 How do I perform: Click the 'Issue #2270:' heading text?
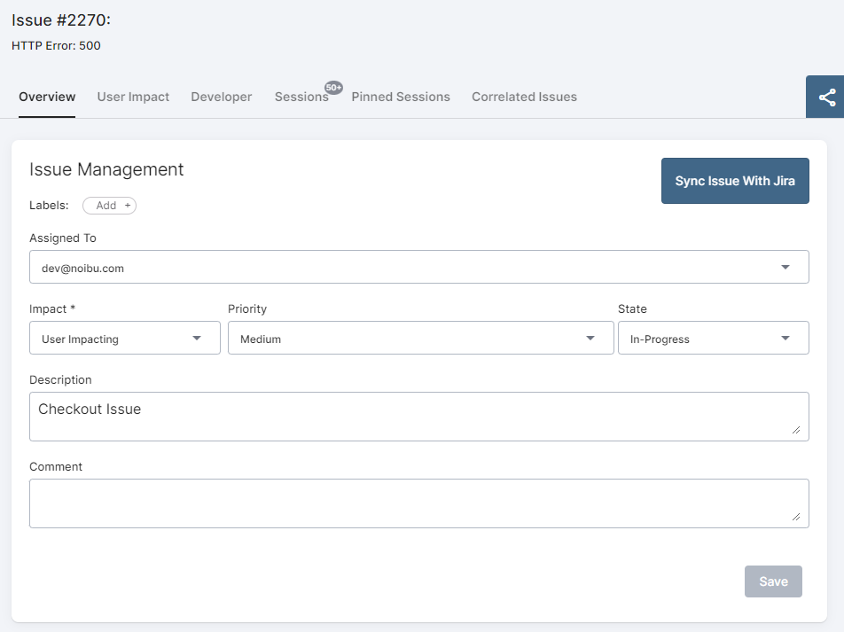(x=61, y=20)
